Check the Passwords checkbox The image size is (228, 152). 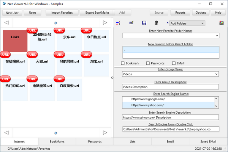(147, 63)
